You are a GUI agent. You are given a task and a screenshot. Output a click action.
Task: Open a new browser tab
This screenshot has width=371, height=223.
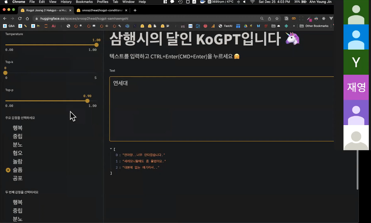coord(135,10)
